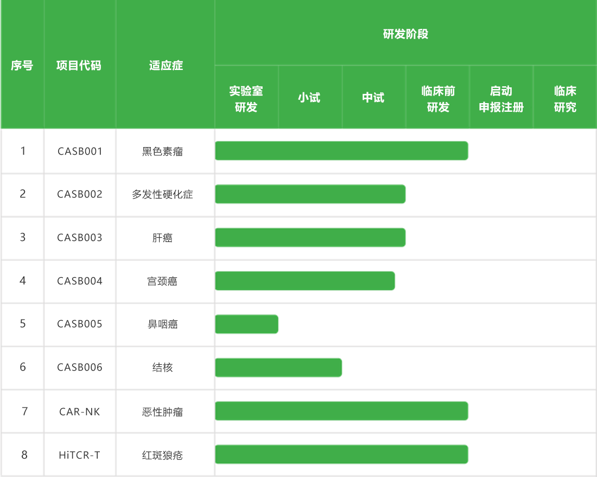597x477 pixels.
Task: Click the 序号 column header
Action: click(x=22, y=66)
